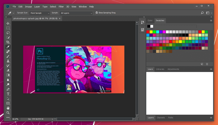218x125 pixels.
Task: Select the Gradient tool
Action: tap(8, 75)
